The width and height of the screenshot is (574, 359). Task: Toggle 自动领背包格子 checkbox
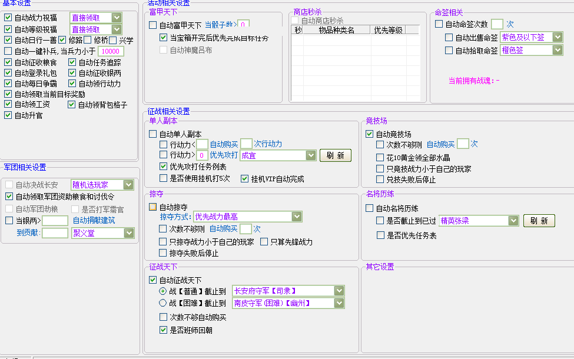point(72,105)
